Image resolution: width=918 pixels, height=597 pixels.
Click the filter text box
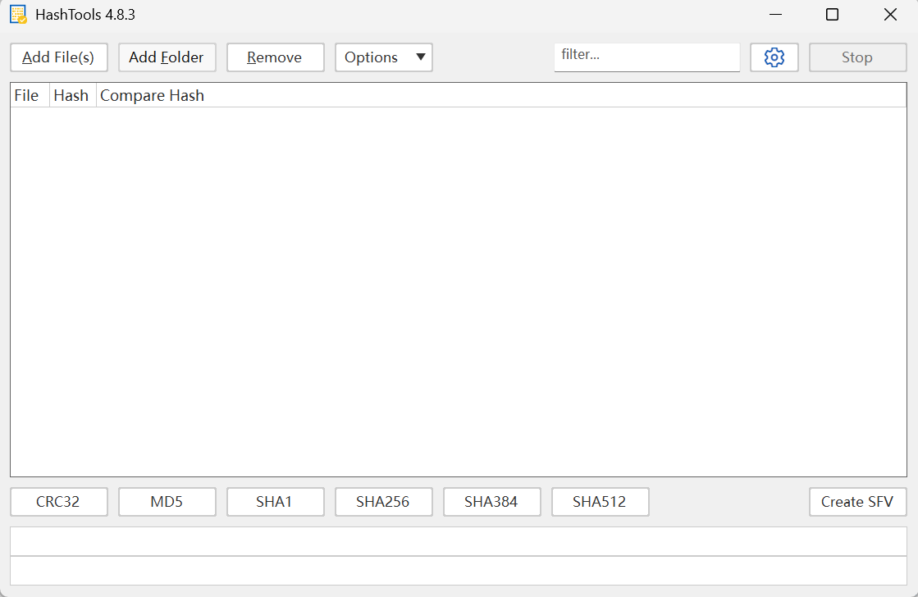[646, 55]
